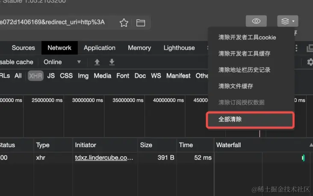
Task: Filter requests by Media
Action: click(x=103, y=76)
